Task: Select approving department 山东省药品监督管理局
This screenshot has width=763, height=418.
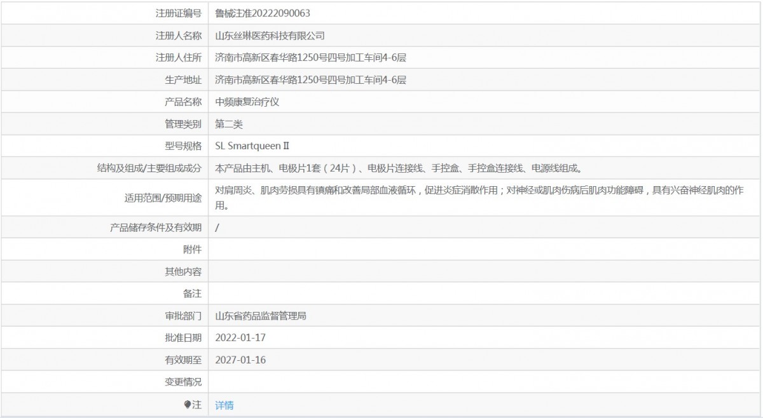Action: (x=261, y=316)
